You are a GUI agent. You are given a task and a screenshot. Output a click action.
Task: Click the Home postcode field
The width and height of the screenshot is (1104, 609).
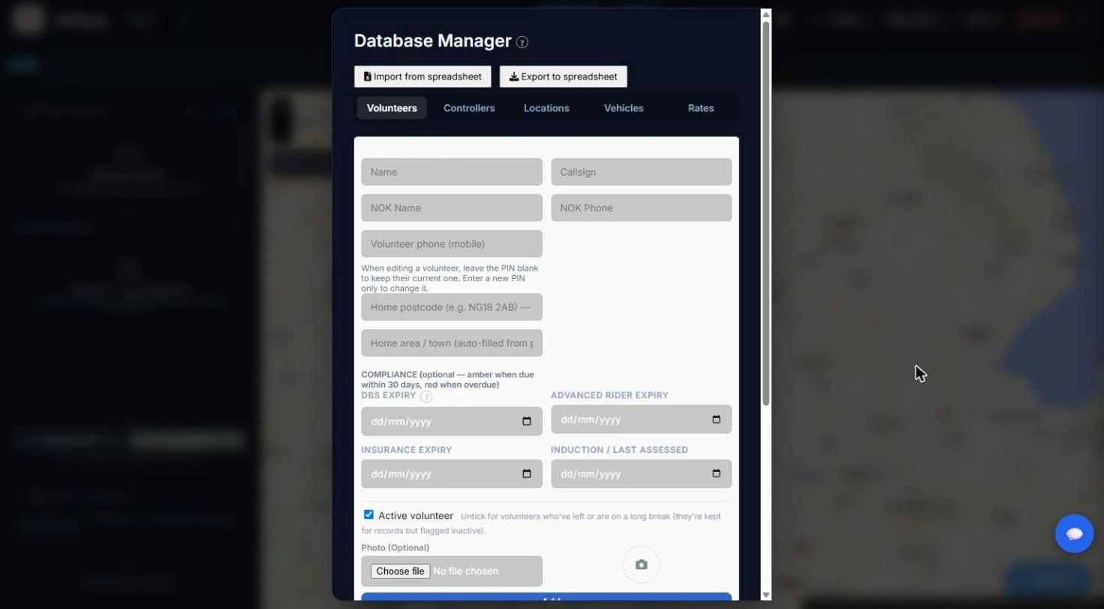pos(452,307)
